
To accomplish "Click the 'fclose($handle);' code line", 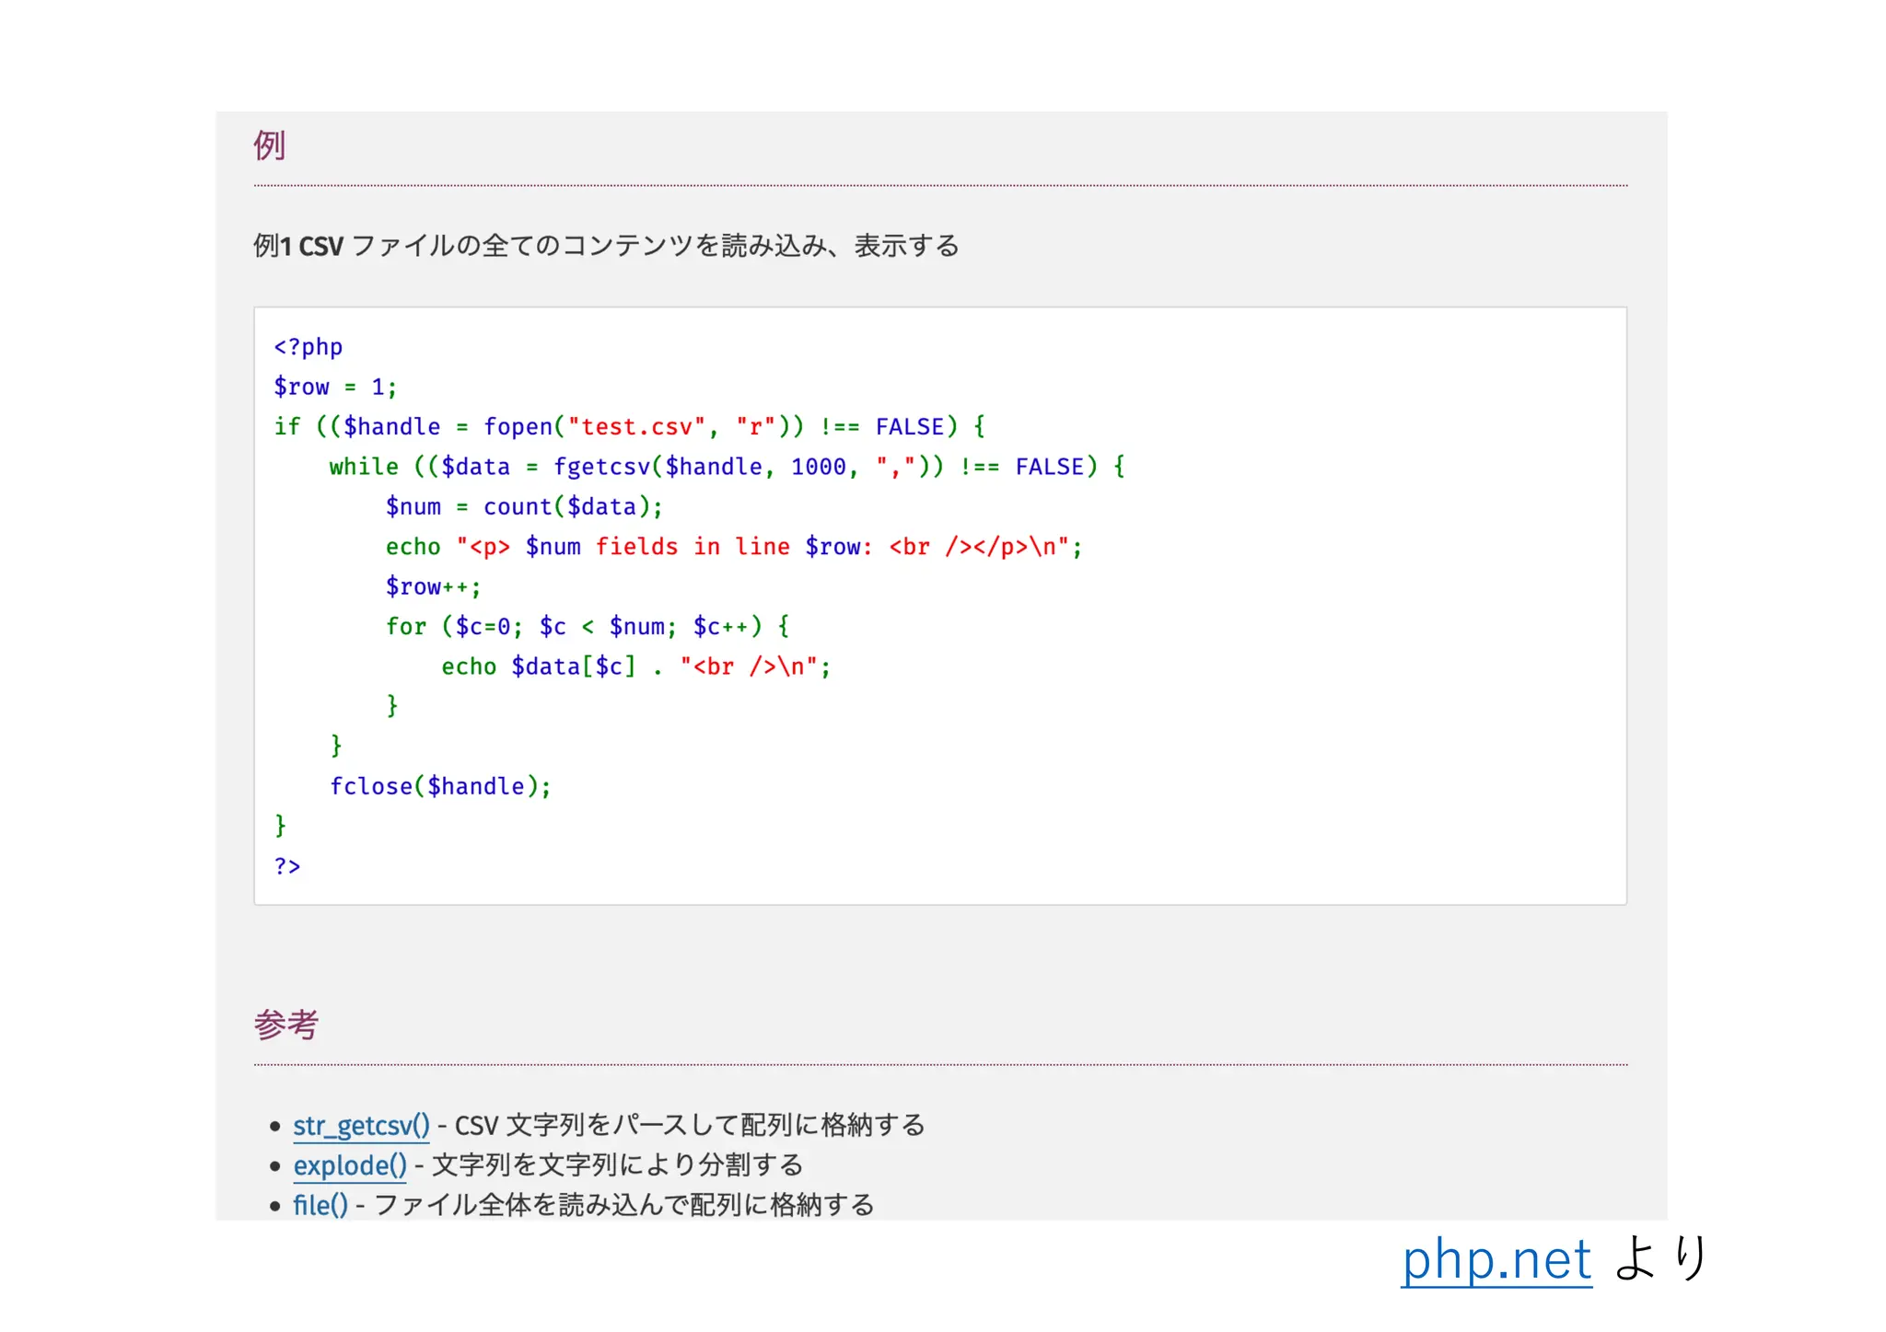I will (440, 786).
